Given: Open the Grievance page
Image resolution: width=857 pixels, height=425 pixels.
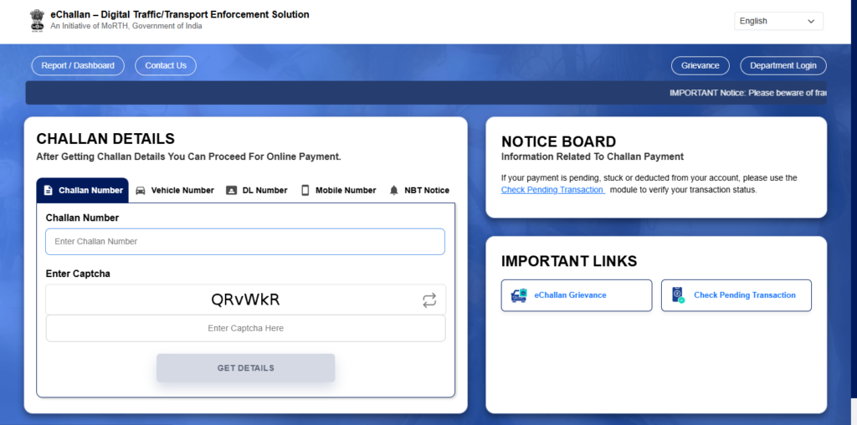Looking at the screenshot, I should click(700, 65).
